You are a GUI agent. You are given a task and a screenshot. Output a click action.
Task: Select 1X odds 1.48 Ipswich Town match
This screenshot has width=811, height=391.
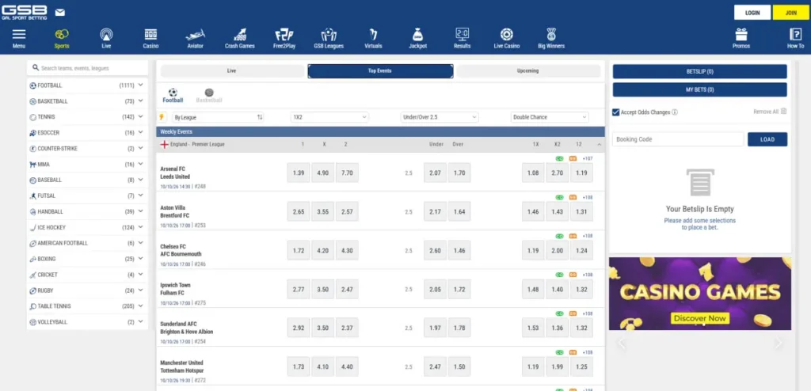(533, 289)
